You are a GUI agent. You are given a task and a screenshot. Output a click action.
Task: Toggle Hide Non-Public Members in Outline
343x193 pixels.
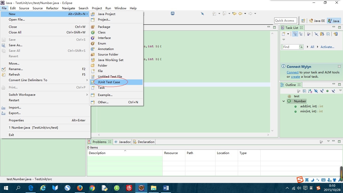pyautogui.click(x=327, y=91)
